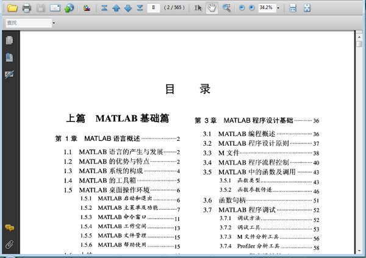366x258 pixels.
Task: Click entry 3.5 MATLAB 中的函数及调用
Action: pos(261,172)
